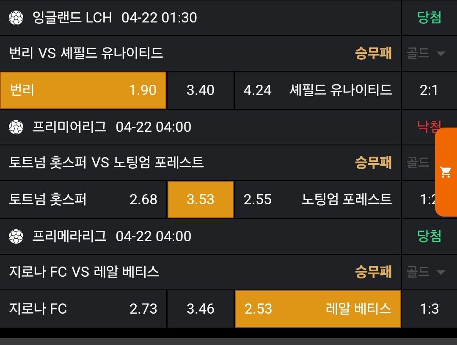Click the 승무패 label for 지로나 FC match
The height and width of the screenshot is (345, 457).
[373, 272]
